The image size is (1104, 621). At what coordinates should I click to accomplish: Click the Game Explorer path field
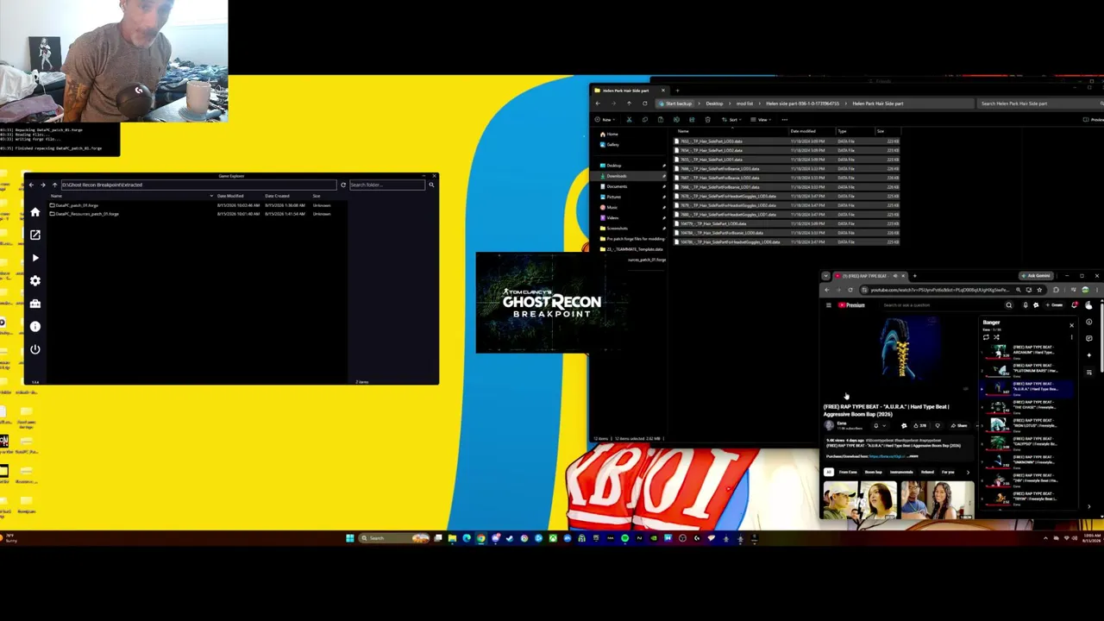click(198, 185)
